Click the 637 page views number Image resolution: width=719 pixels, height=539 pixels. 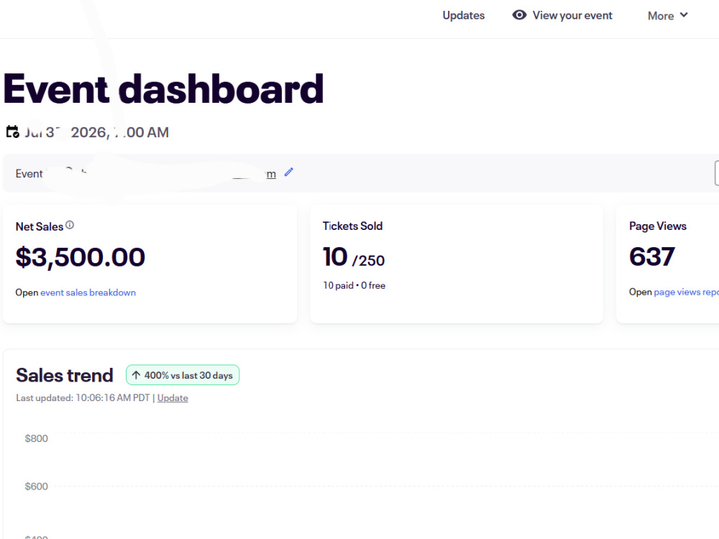(651, 257)
